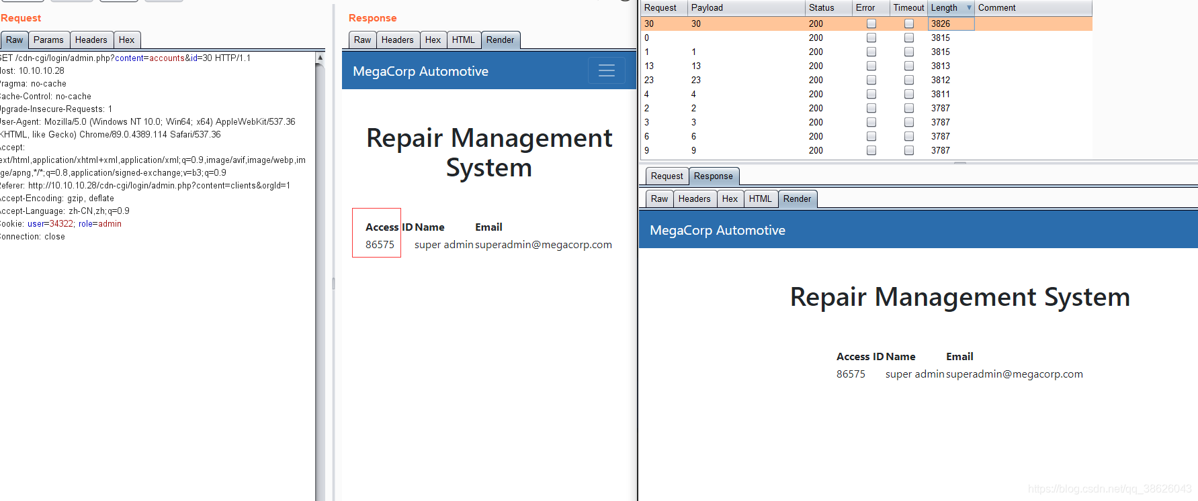
Task: Click MegaCorp Automotive brand in right render
Action: 718,230
